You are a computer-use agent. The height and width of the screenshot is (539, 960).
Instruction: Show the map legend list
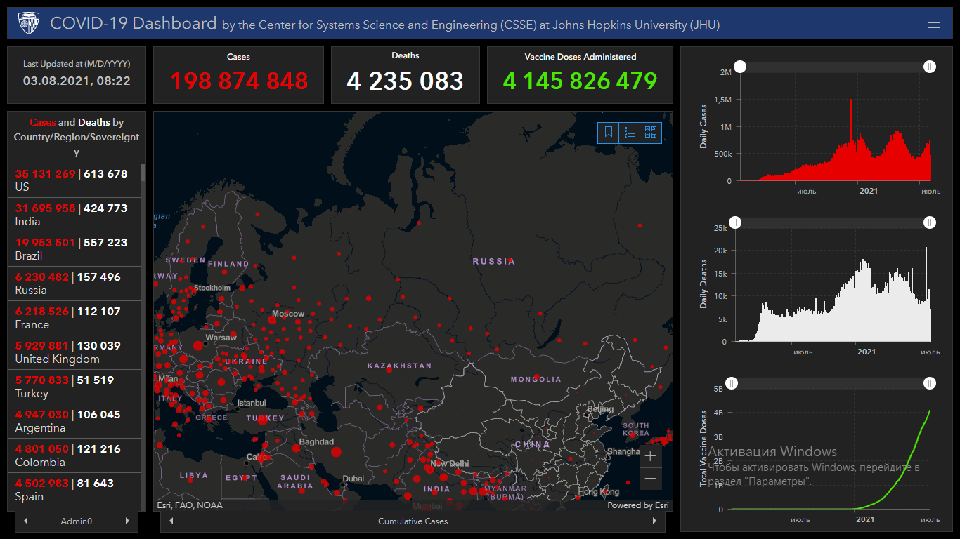click(630, 132)
